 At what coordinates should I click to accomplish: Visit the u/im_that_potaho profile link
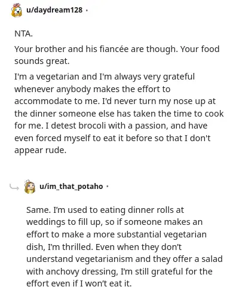(71, 187)
